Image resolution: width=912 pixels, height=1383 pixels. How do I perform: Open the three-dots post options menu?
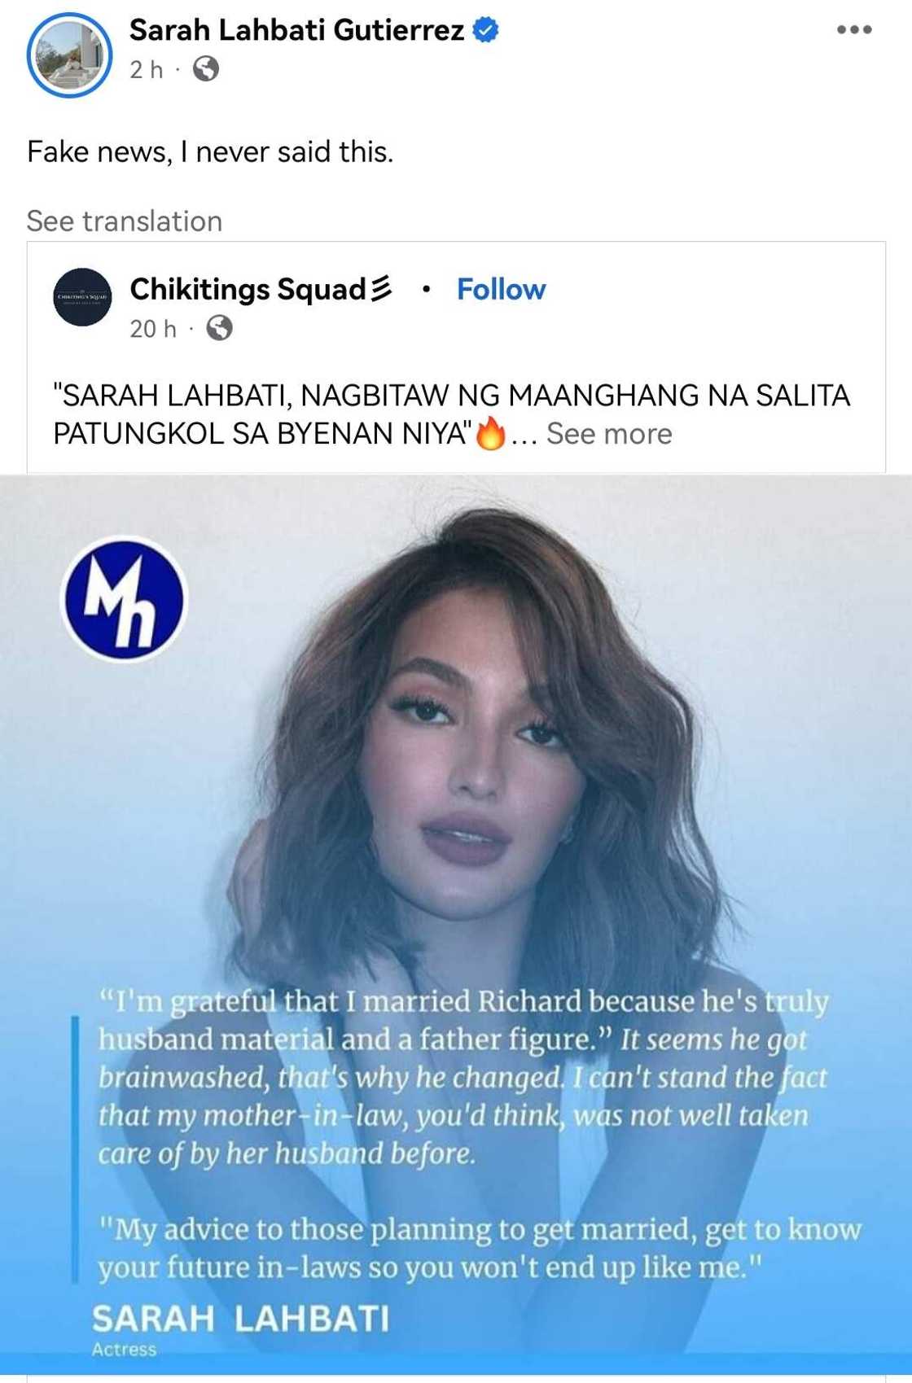(x=854, y=30)
